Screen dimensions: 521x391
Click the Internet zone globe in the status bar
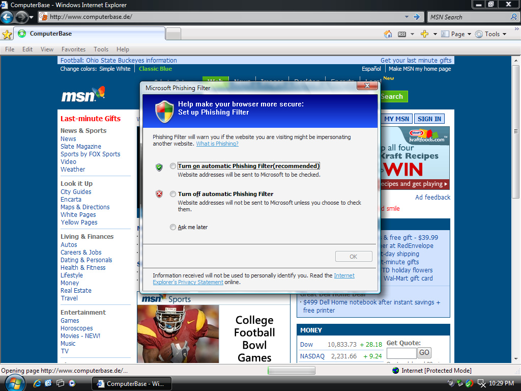tap(395, 371)
